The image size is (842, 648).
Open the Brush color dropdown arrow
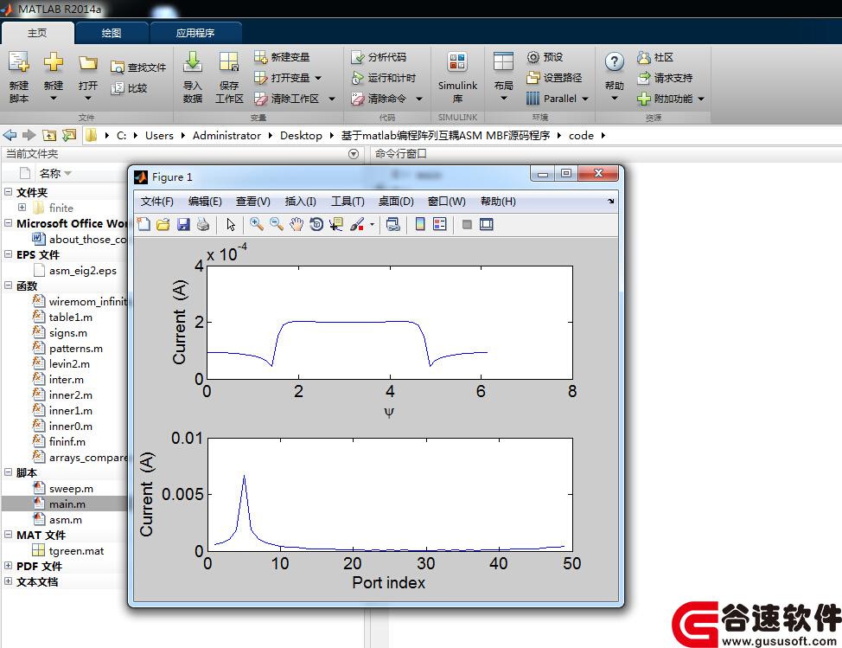point(372,225)
